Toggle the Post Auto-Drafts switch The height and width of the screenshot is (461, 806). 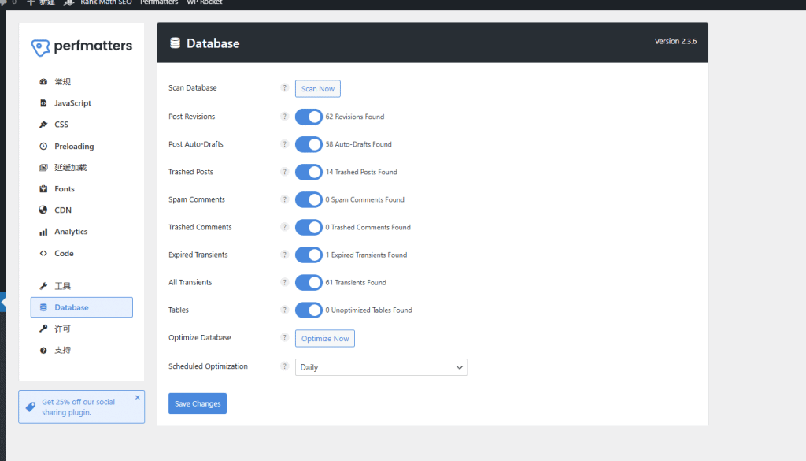pyautogui.click(x=309, y=144)
